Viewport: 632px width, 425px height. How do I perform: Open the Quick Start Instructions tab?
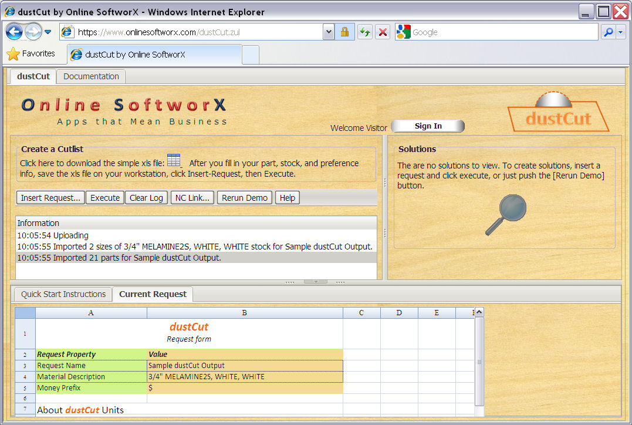(63, 294)
